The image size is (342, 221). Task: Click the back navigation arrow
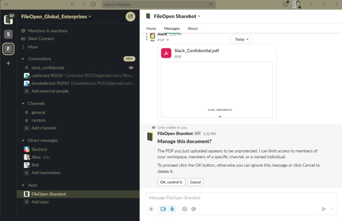point(73,4)
